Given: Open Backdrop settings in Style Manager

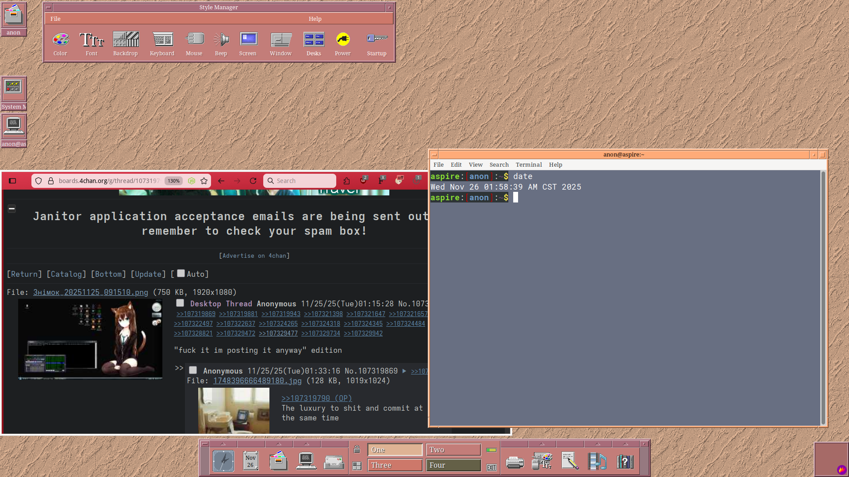Looking at the screenshot, I should 126,44.
